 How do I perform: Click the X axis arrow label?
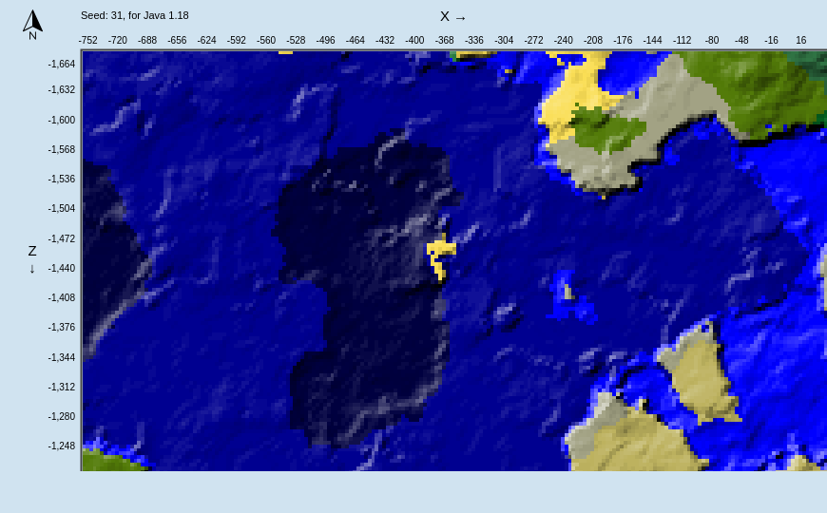[452, 17]
